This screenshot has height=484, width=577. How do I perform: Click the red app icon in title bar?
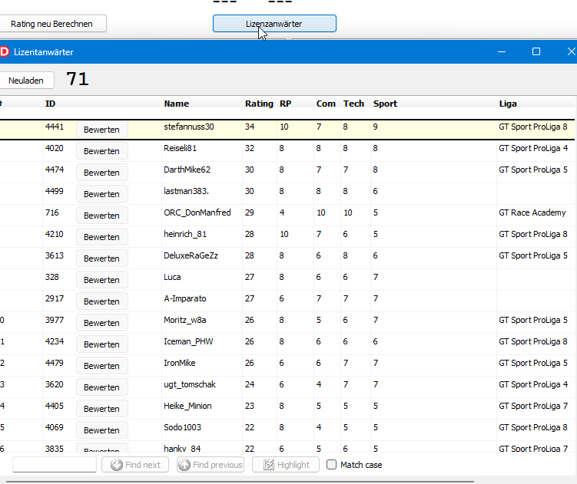click(x=4, y=52)
